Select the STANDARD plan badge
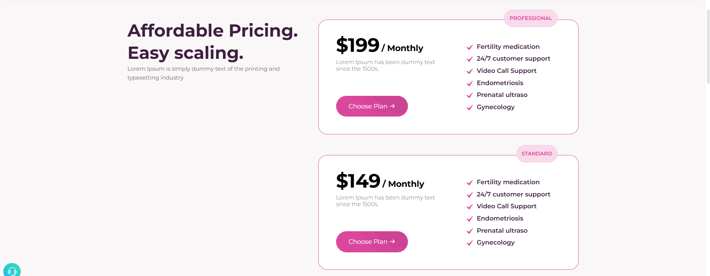Viewport: 710px width, 276px height. [536, 154]
